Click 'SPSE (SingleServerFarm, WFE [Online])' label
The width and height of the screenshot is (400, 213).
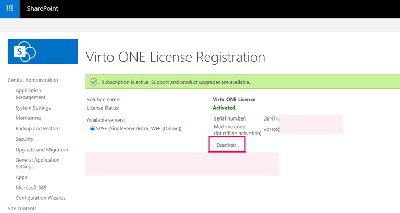pos(139,129)
